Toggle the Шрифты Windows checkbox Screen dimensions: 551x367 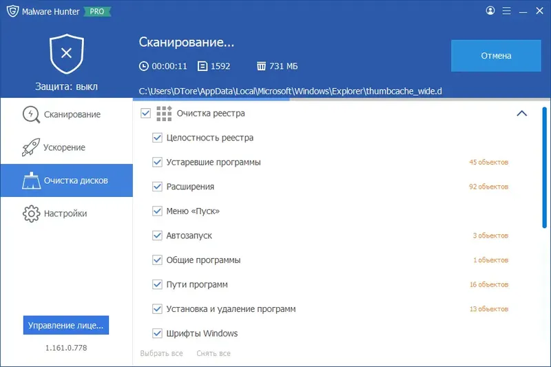point(157,333)
